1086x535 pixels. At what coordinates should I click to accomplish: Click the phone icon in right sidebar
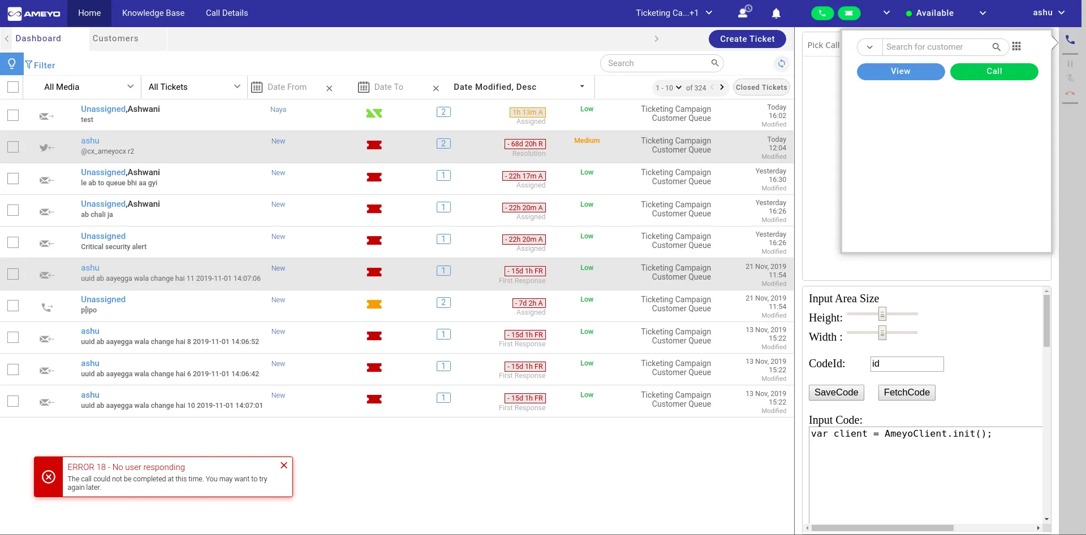pos(1070,40)
